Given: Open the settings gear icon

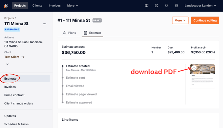Looking at the screenshot, I should coord(176,6).
